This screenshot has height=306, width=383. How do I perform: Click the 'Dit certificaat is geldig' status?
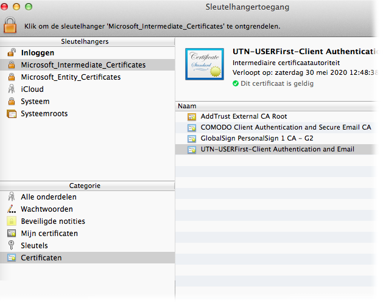click(x=277, y=84)
